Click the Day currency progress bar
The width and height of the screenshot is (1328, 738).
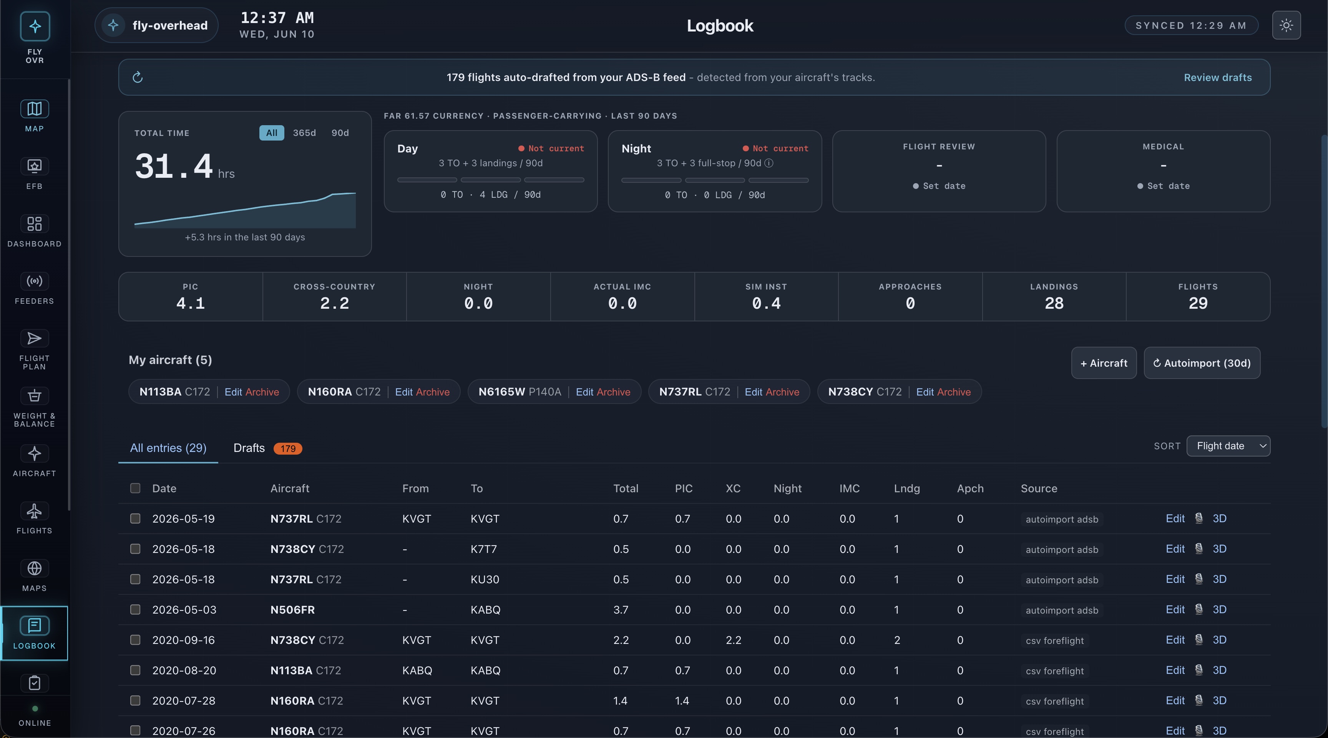tap(490, 180)
